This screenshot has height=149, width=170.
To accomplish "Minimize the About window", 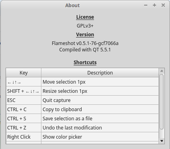I will pyautogui.click(x=146, y=5).
